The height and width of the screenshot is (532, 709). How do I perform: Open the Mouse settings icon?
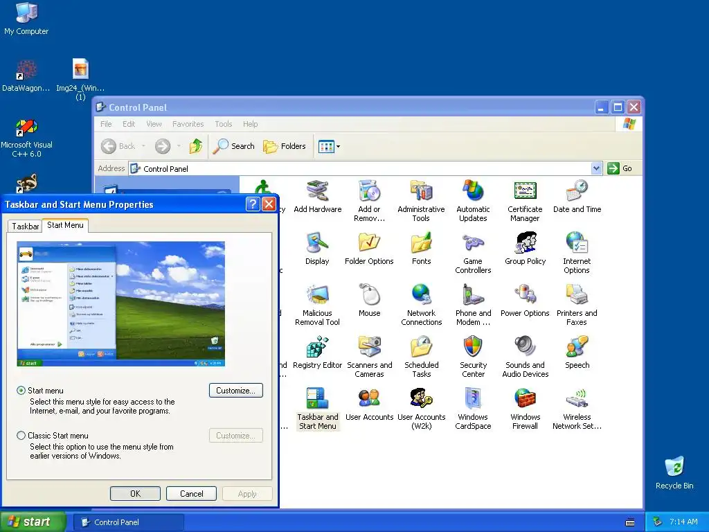tap(370, 301)
